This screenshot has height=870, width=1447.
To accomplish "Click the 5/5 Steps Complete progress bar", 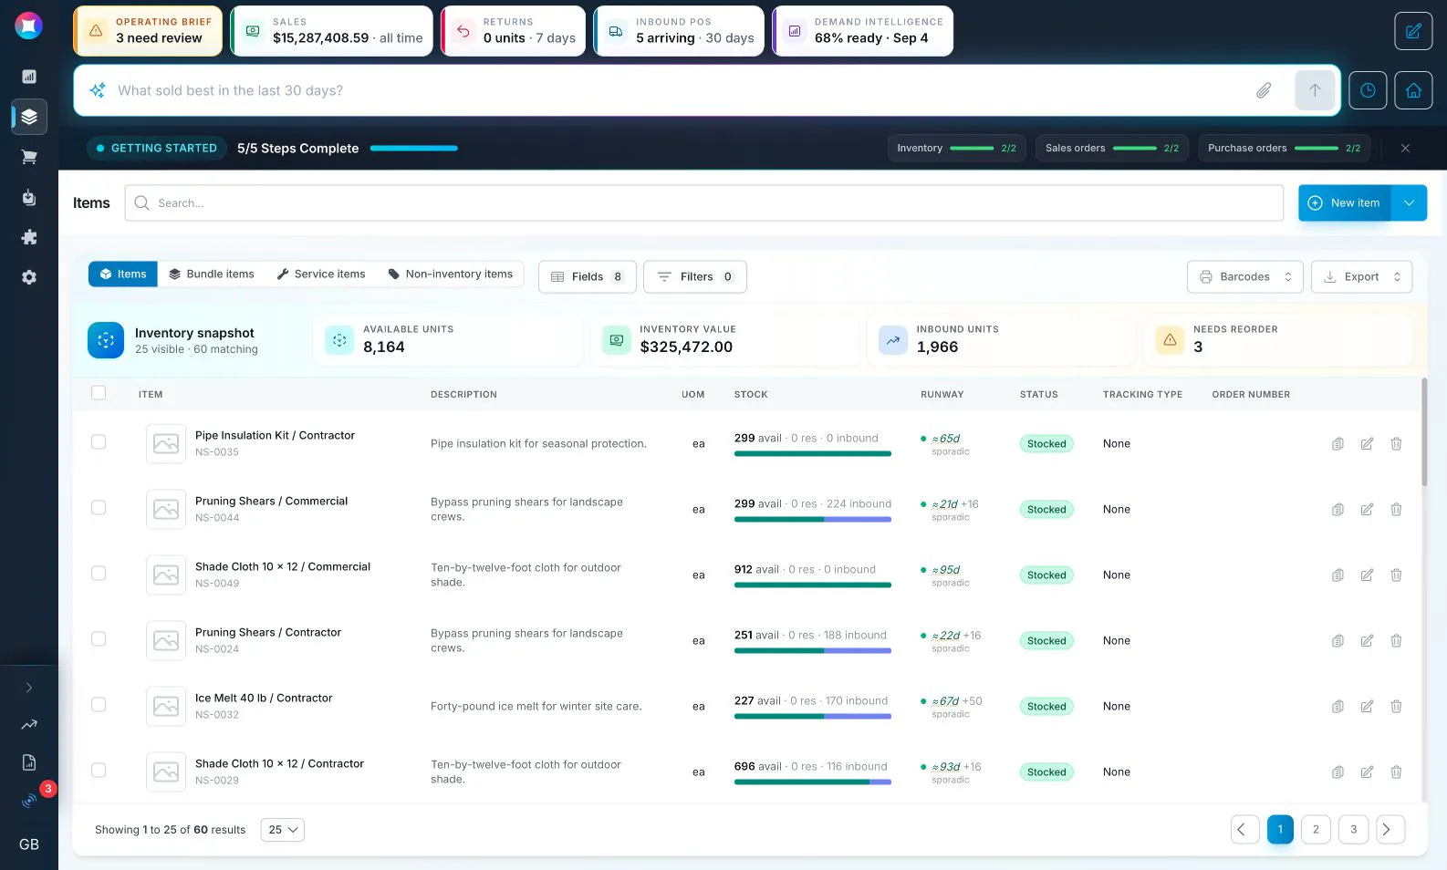I will [414, 149].
